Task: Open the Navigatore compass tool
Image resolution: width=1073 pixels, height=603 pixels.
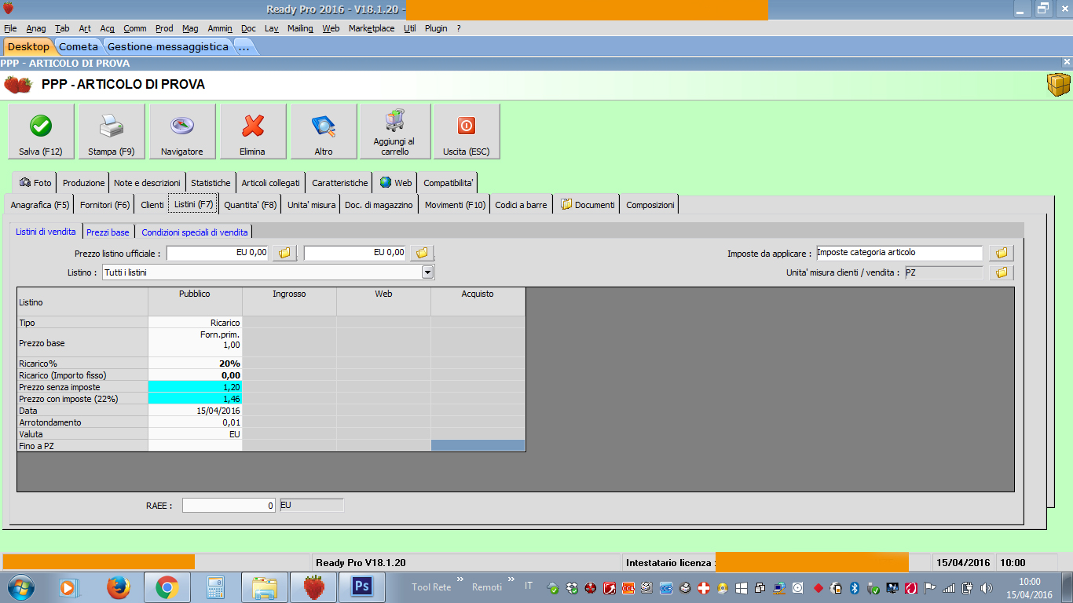Action: coord(182,131)
